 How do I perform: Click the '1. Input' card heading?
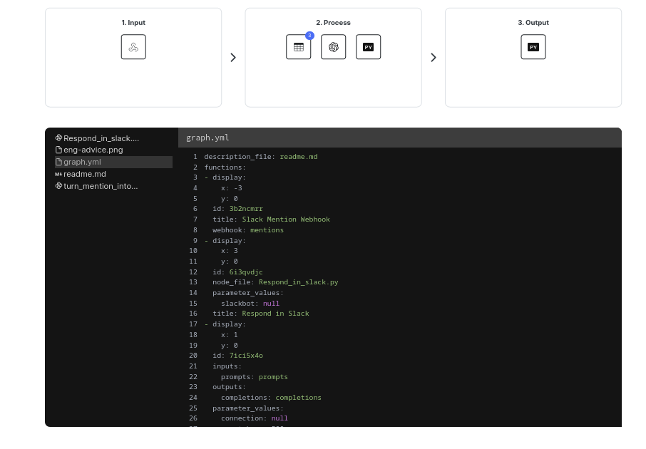pos(133,23)
